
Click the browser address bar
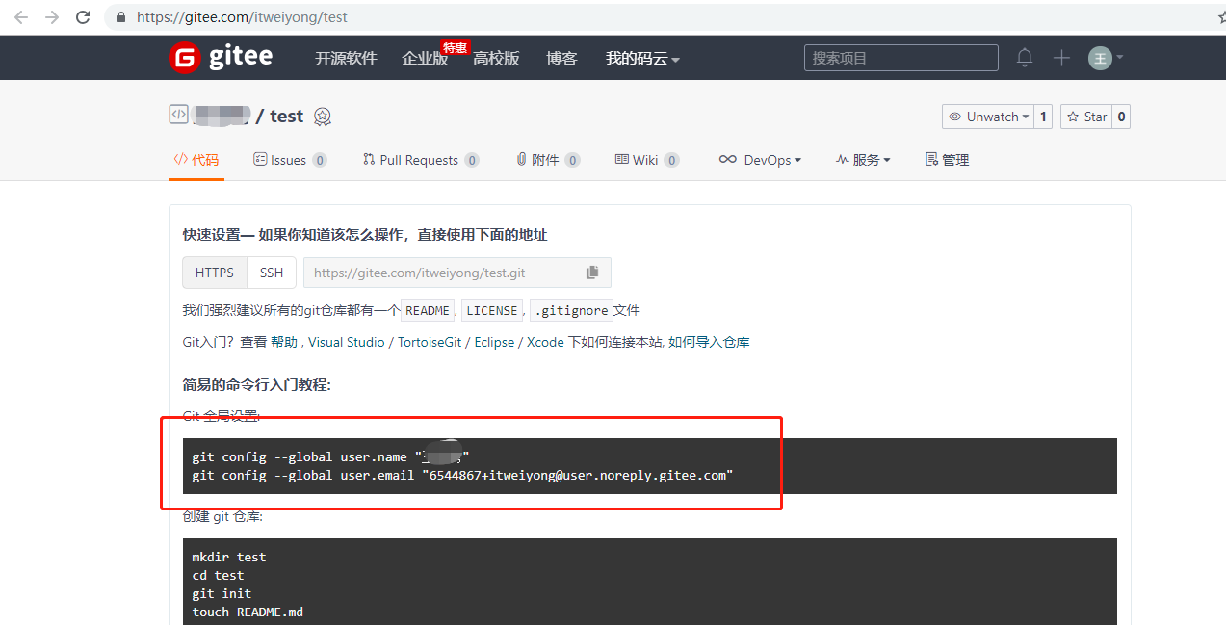click(665, 17)
